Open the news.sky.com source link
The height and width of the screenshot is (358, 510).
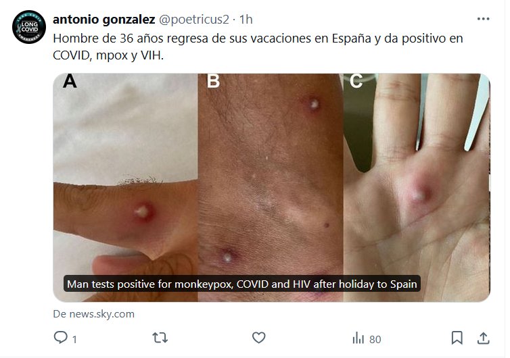tap(93, 314)
